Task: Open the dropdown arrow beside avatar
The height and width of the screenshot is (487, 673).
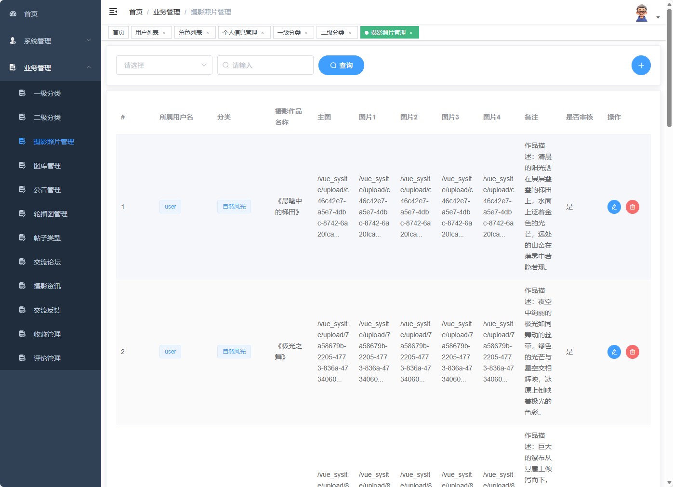Action: 658,17
